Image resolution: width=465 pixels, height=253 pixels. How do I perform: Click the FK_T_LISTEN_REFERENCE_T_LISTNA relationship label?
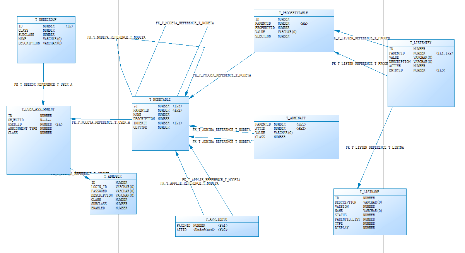point(374,148)
